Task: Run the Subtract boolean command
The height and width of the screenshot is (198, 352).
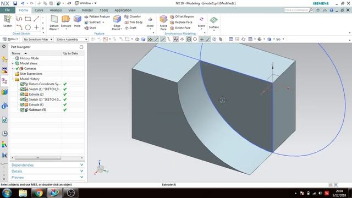Action: coord(92,22)
